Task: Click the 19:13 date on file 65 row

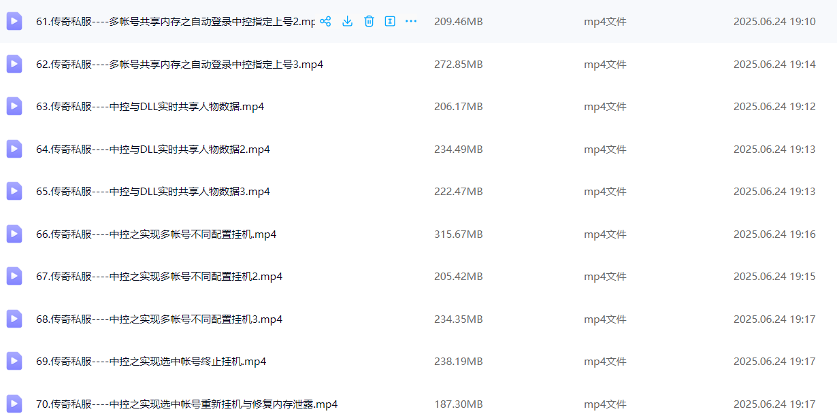Action: tap(774, 192)
